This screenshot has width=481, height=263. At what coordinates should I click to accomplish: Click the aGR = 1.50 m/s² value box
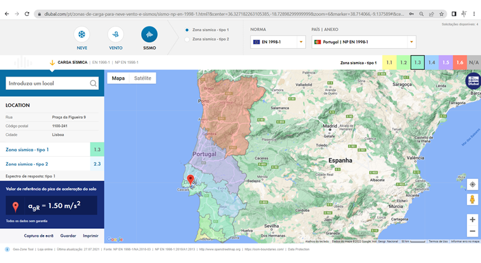(x=51, y=205)
